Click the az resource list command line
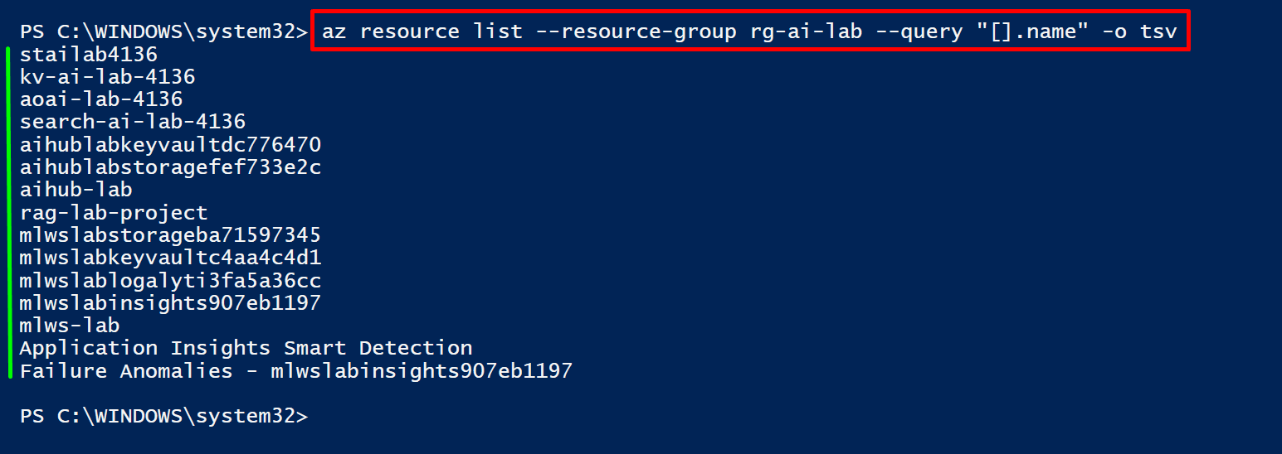This screenshot has height=454, width=1282. [x=750, y=31]
